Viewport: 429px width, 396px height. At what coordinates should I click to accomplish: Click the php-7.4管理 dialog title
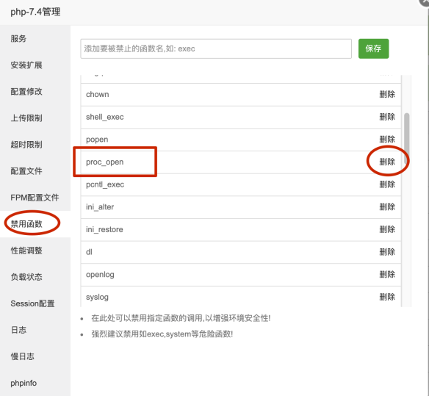35,12
